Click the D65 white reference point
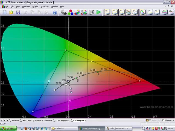Screen dimensions: 175x131 68,81
